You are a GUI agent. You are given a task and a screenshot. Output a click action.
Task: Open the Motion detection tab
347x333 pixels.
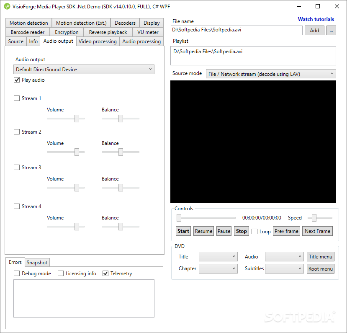29,23
